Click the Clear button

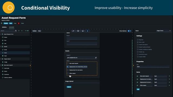click(x=39, y=31)
